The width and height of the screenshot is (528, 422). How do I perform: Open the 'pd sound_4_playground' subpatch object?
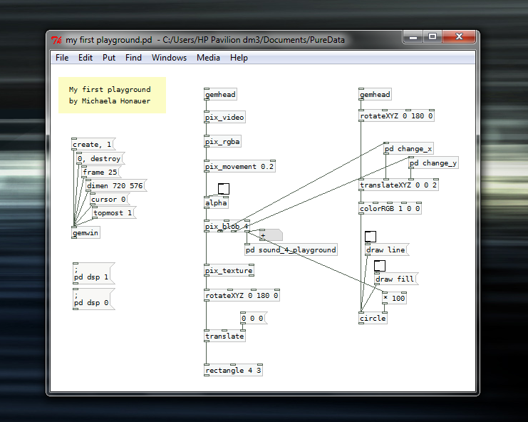(x=291, y=250)
